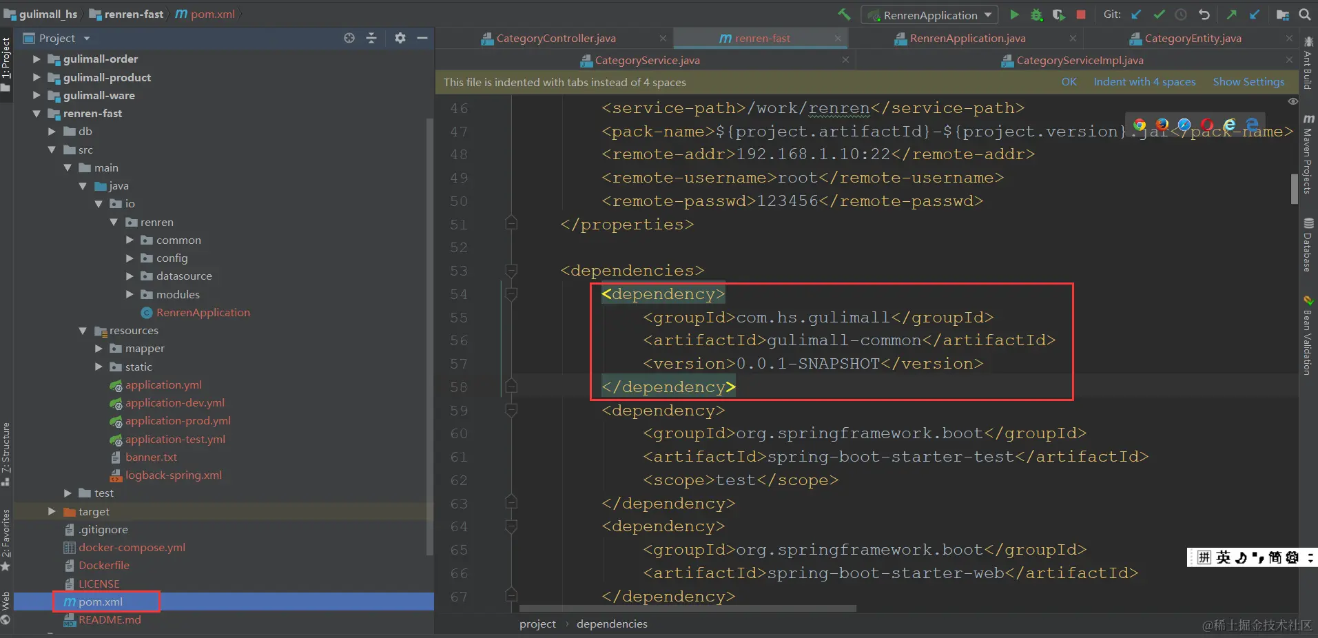Click the Git update project arrow
The width and height of the screenshot is (1318, 638).
[x=1136, y=14]
